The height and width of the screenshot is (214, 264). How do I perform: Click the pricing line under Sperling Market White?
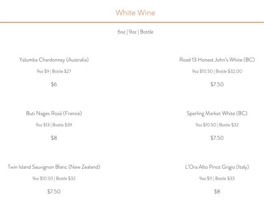click(217, 125)
